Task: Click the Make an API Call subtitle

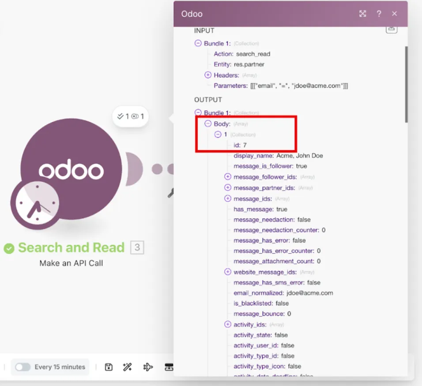Action: click(x=72, y=263)
